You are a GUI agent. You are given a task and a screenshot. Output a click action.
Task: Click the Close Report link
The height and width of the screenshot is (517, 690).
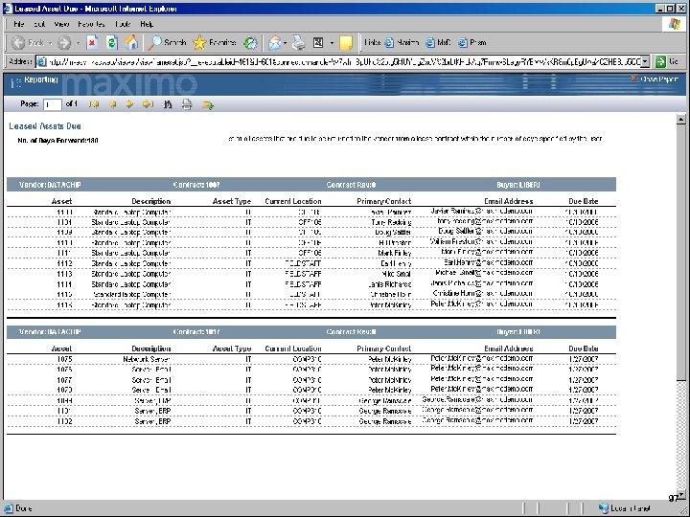click(655, 79)
